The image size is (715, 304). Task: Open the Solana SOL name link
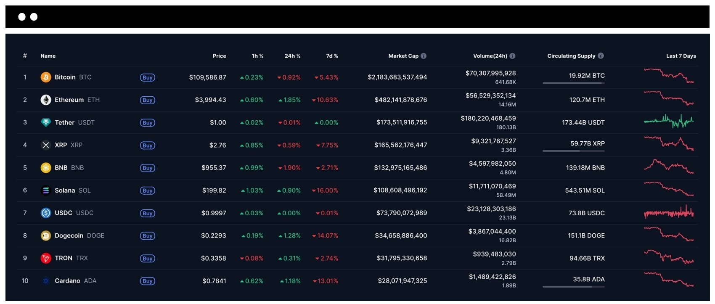point(73,190)
